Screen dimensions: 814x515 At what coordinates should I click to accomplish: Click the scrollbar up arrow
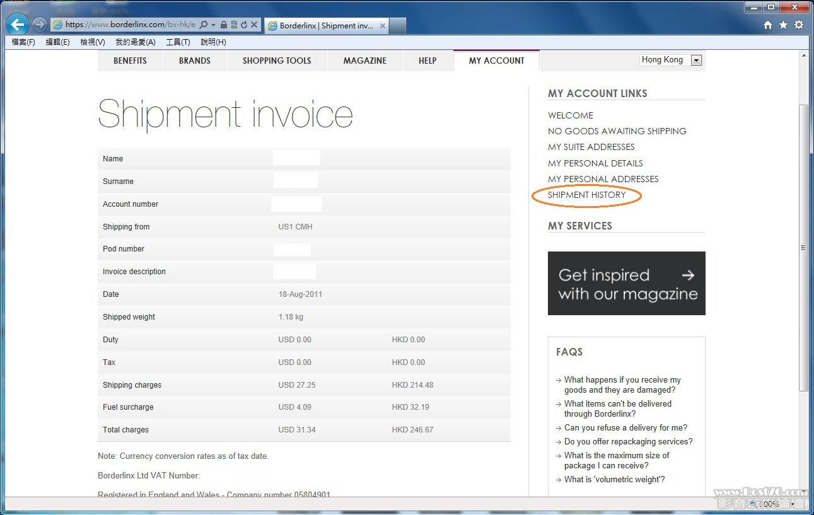point(803,55)
